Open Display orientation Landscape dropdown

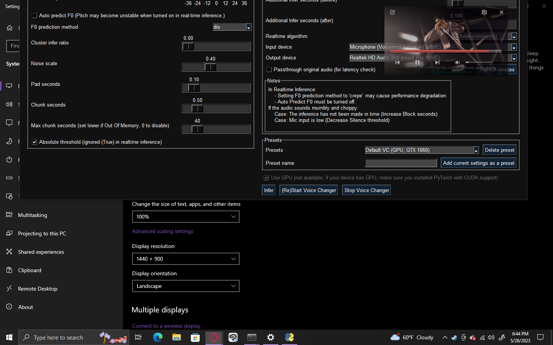(x=186, y=286)
